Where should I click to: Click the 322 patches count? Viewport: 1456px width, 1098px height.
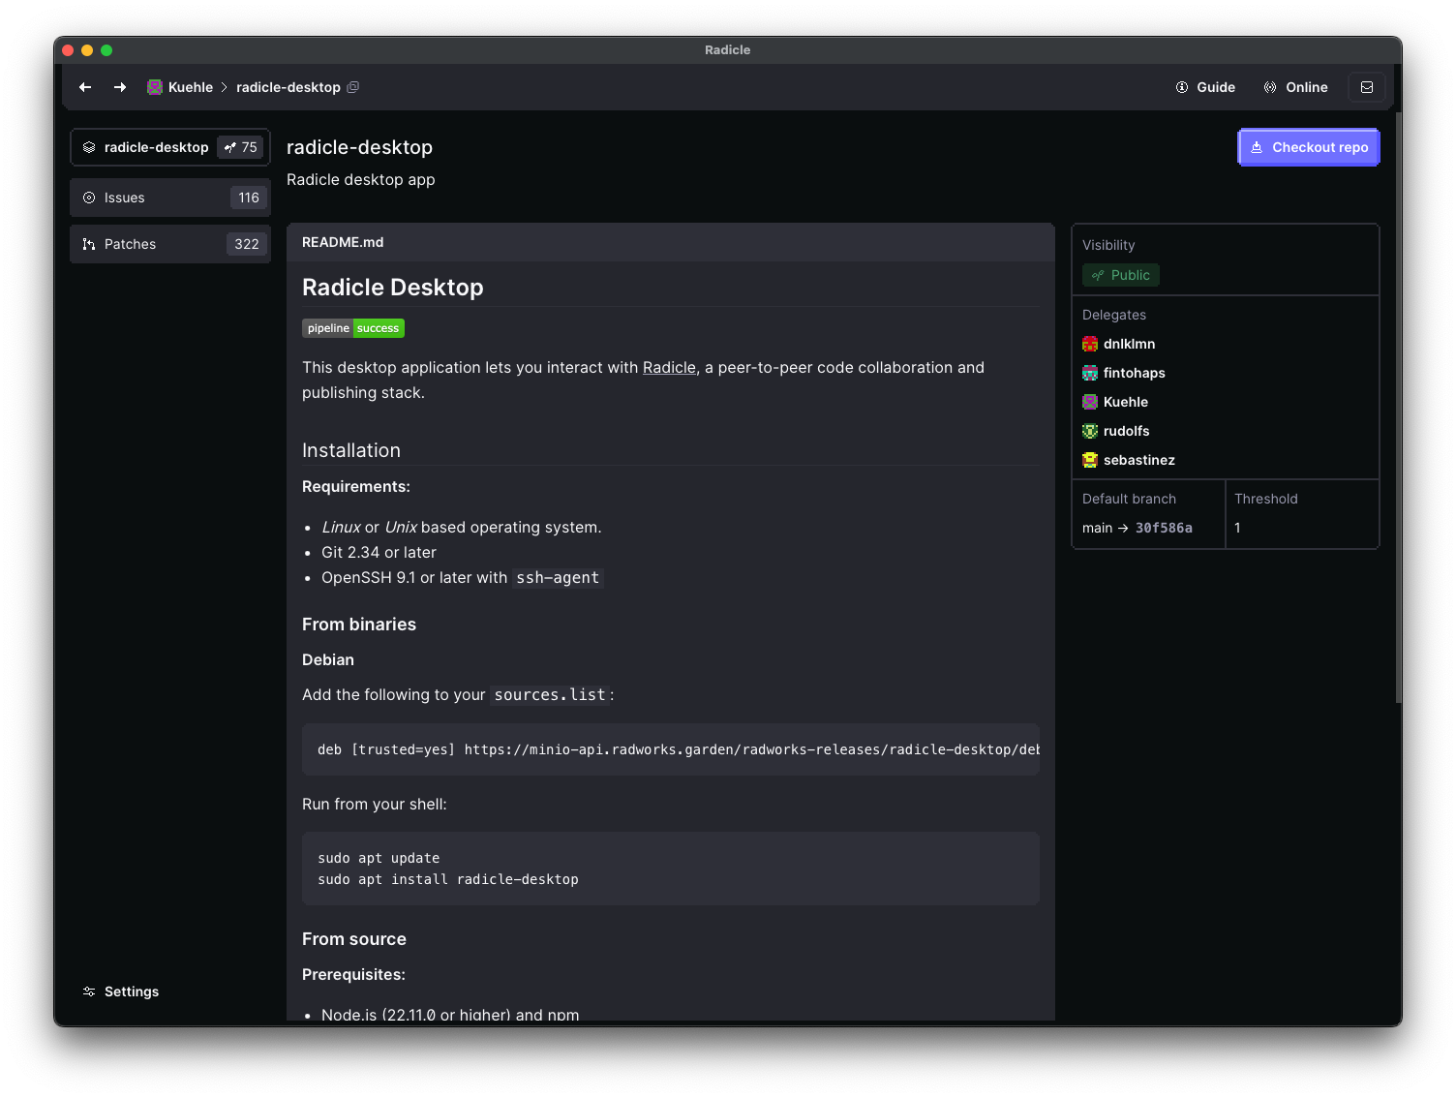pyautogui.click(x=247, y=244)
